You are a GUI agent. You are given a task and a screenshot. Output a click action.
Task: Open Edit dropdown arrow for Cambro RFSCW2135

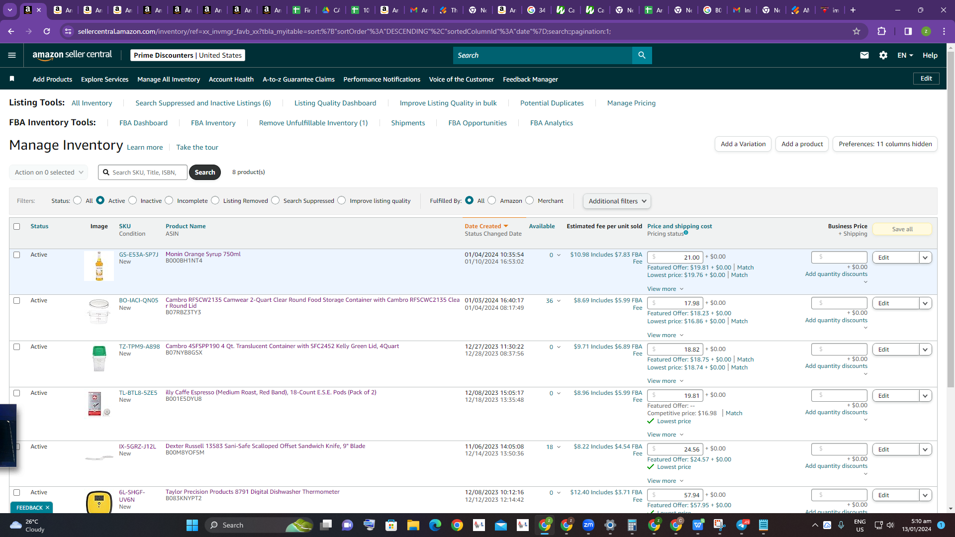point(925,303)
